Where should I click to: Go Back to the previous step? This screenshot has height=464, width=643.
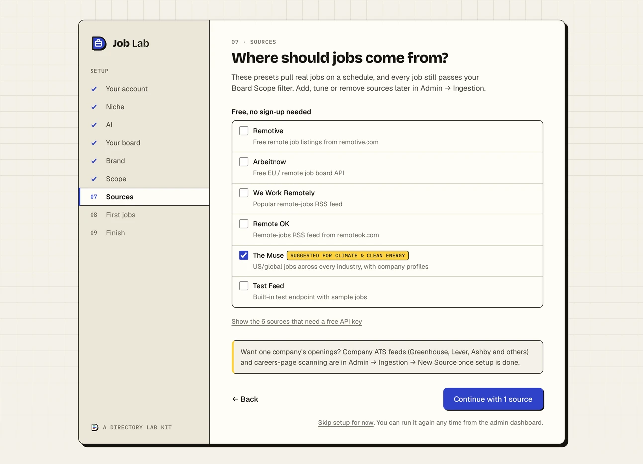click(245, 399)
